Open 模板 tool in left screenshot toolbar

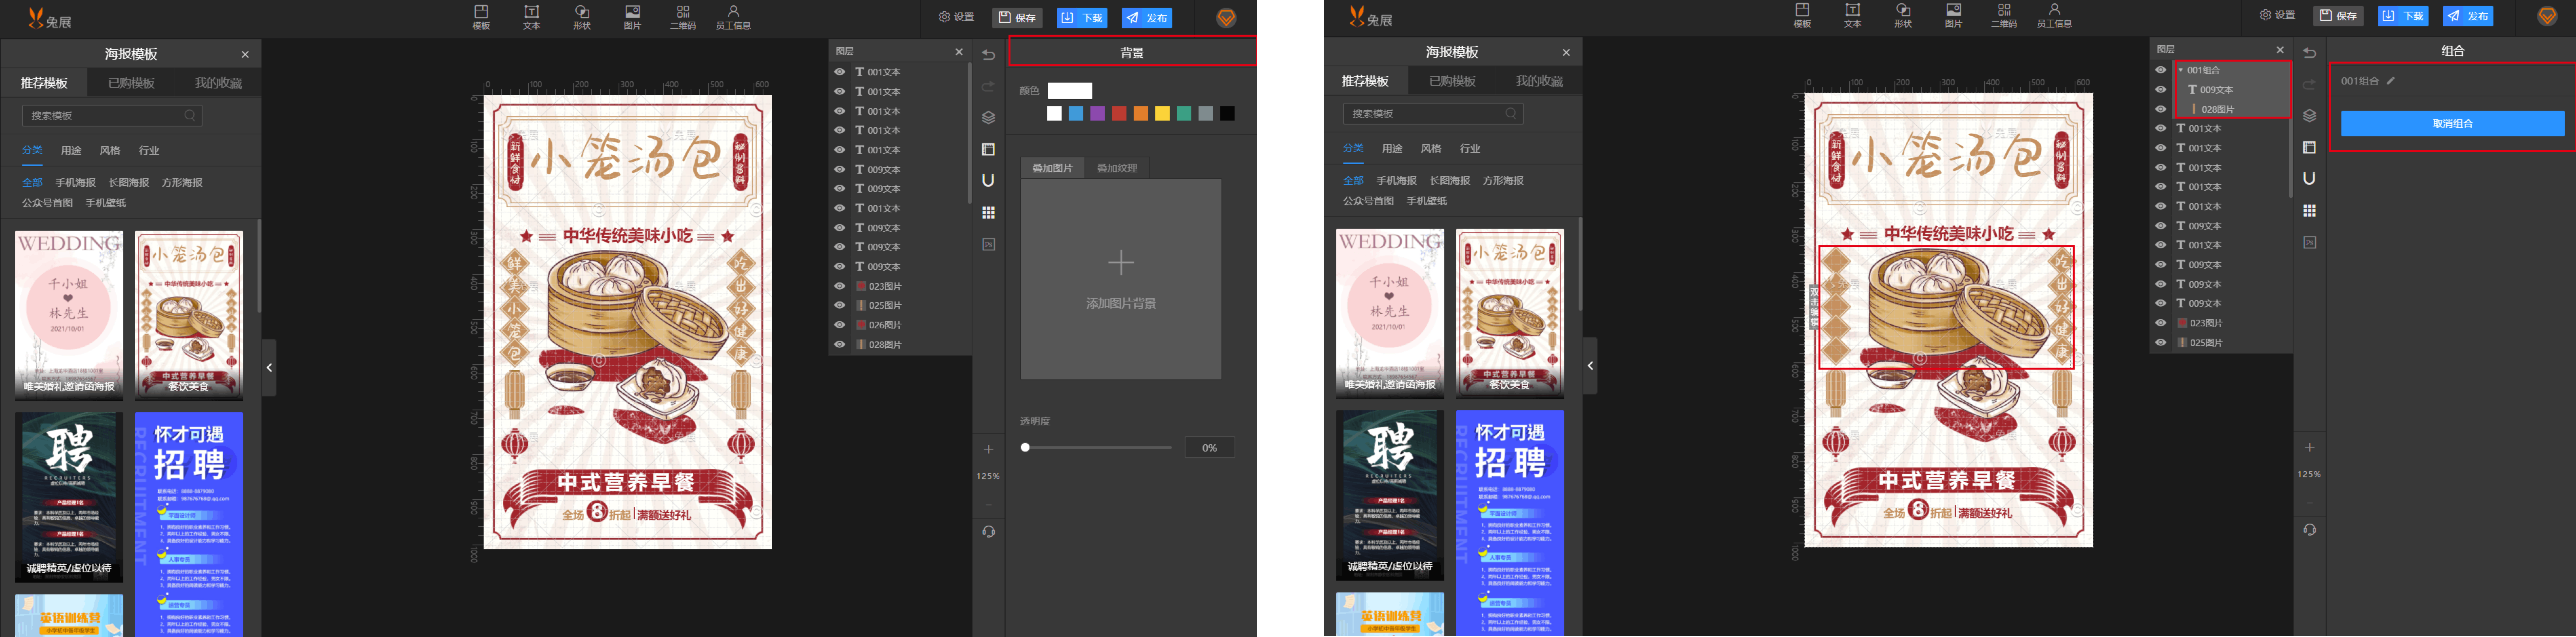[x=481, y=17]
